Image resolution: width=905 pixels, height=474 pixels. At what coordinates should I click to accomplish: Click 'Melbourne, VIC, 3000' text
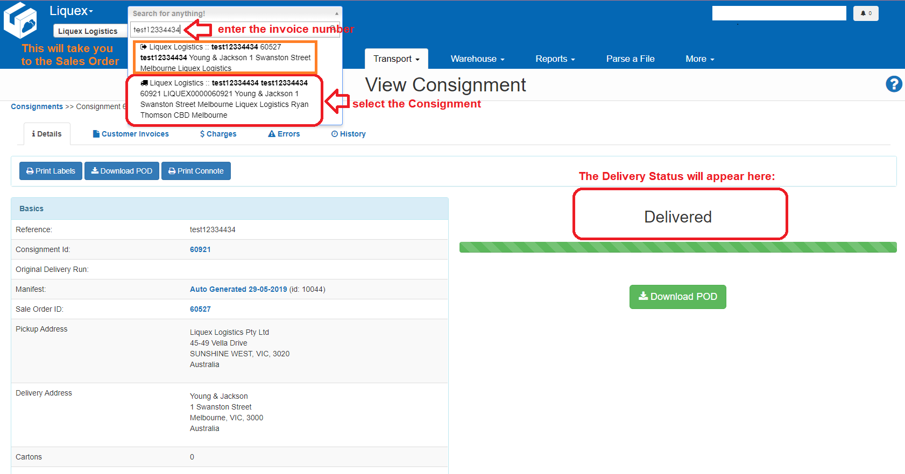tap(227, 418)
